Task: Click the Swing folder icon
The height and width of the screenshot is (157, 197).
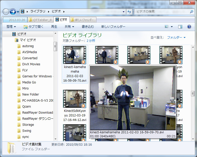Action: tap(19, 131)
